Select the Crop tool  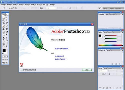3,23
